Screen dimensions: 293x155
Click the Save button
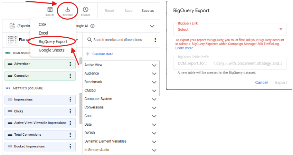click(x=129, y=11)
